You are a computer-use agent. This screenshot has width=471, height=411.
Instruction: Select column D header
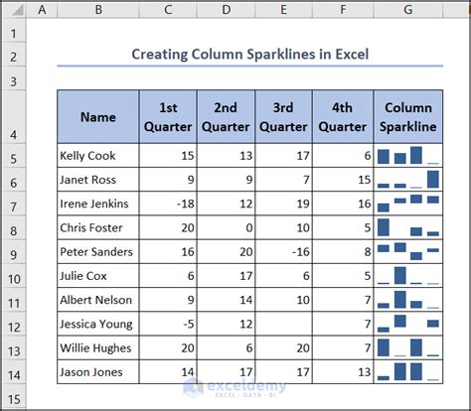coord(226,10)
